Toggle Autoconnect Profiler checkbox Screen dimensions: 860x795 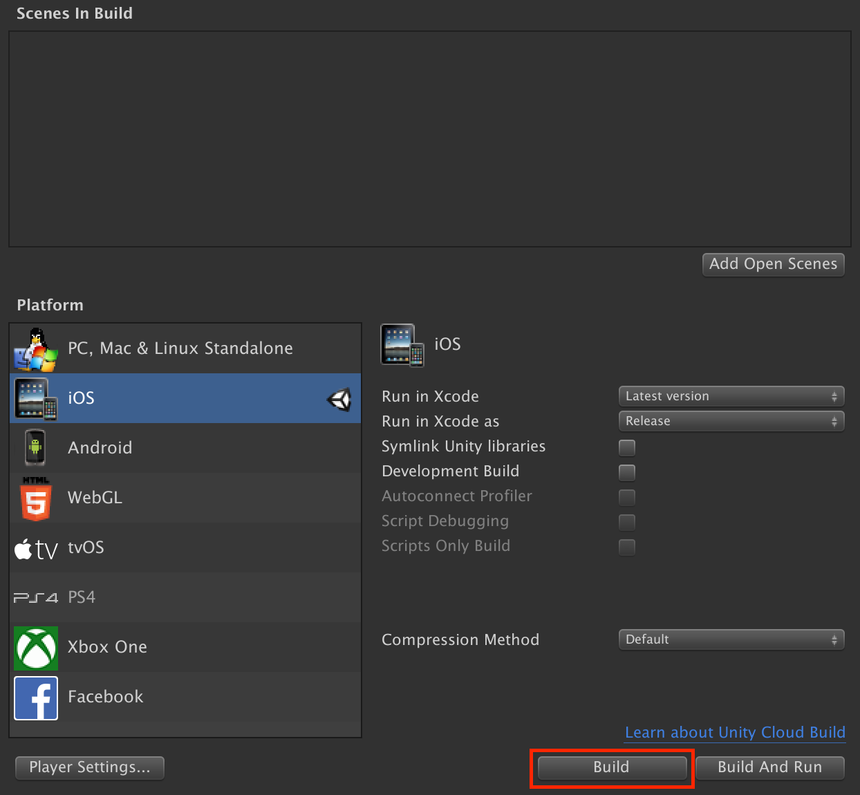click(627, 497)
